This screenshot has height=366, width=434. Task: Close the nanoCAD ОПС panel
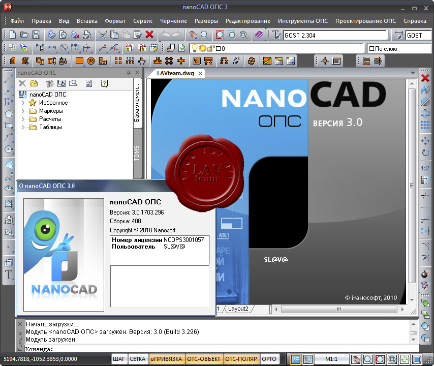(x=137, y=73)
